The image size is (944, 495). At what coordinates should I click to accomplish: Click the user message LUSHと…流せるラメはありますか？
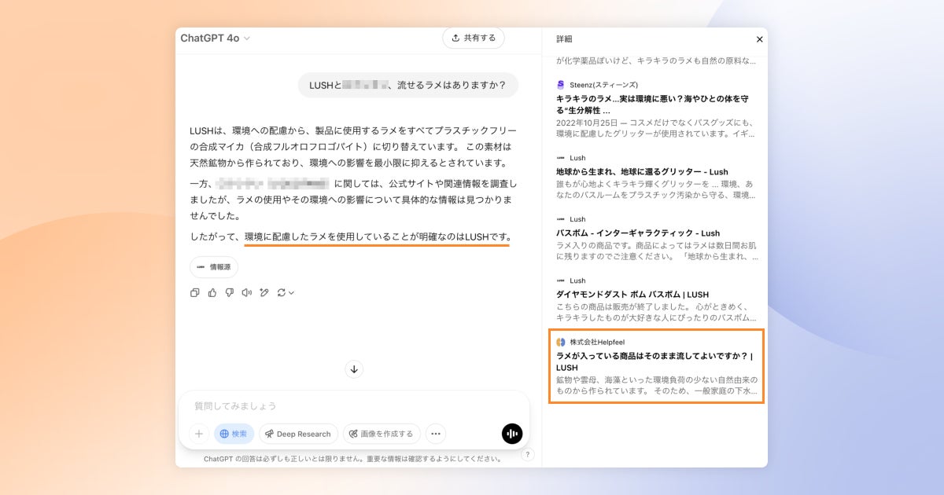click(x=408, y=85)
